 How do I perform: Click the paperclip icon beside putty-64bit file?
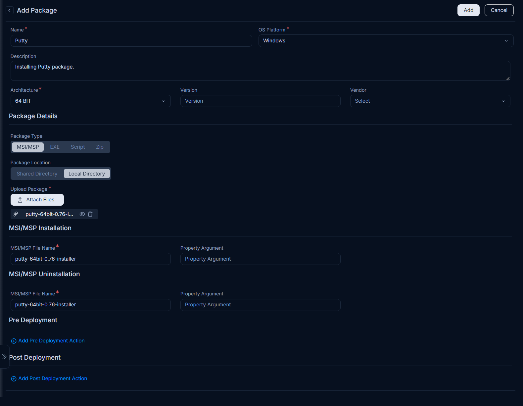coord(16,214)
